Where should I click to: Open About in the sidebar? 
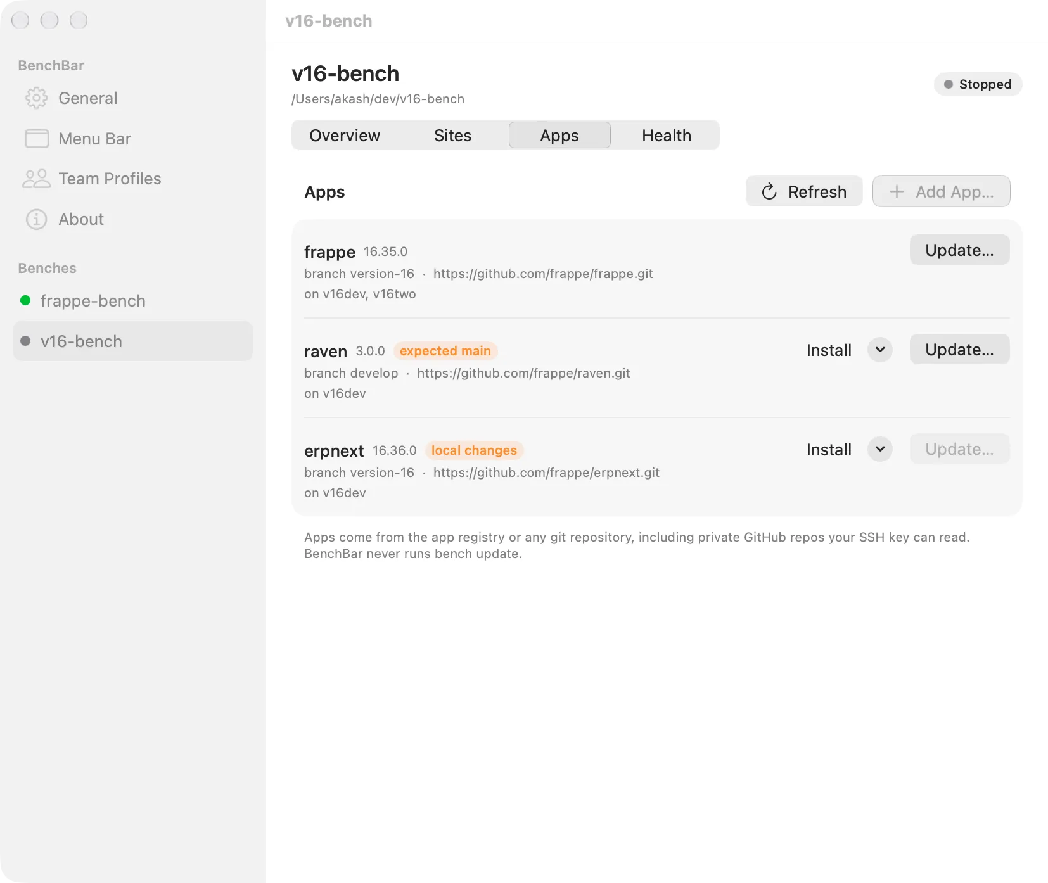click(133, 219)
